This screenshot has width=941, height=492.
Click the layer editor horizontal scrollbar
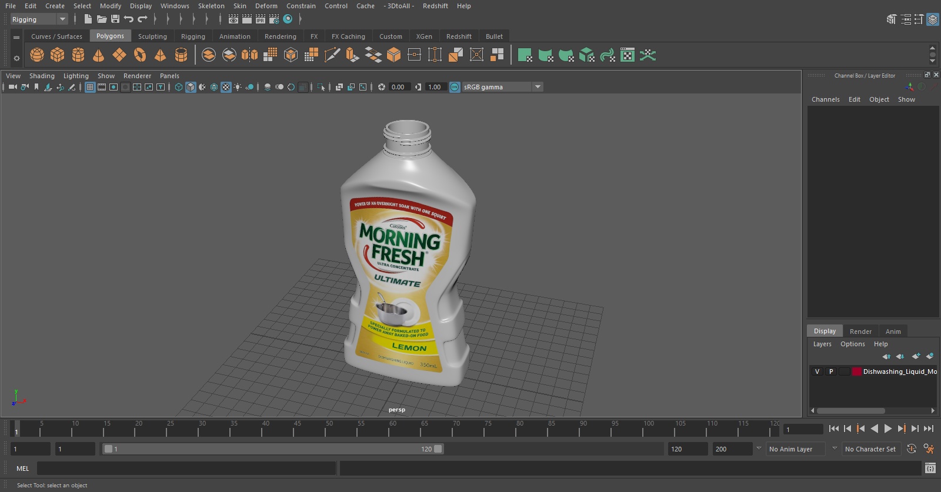[850, 411]
